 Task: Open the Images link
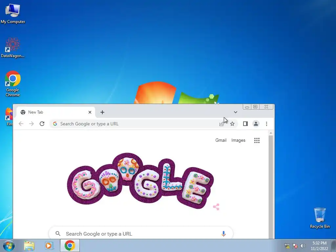point(238,140)
